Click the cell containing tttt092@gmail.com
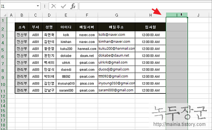The image size is (212, 130). point(116,76)
